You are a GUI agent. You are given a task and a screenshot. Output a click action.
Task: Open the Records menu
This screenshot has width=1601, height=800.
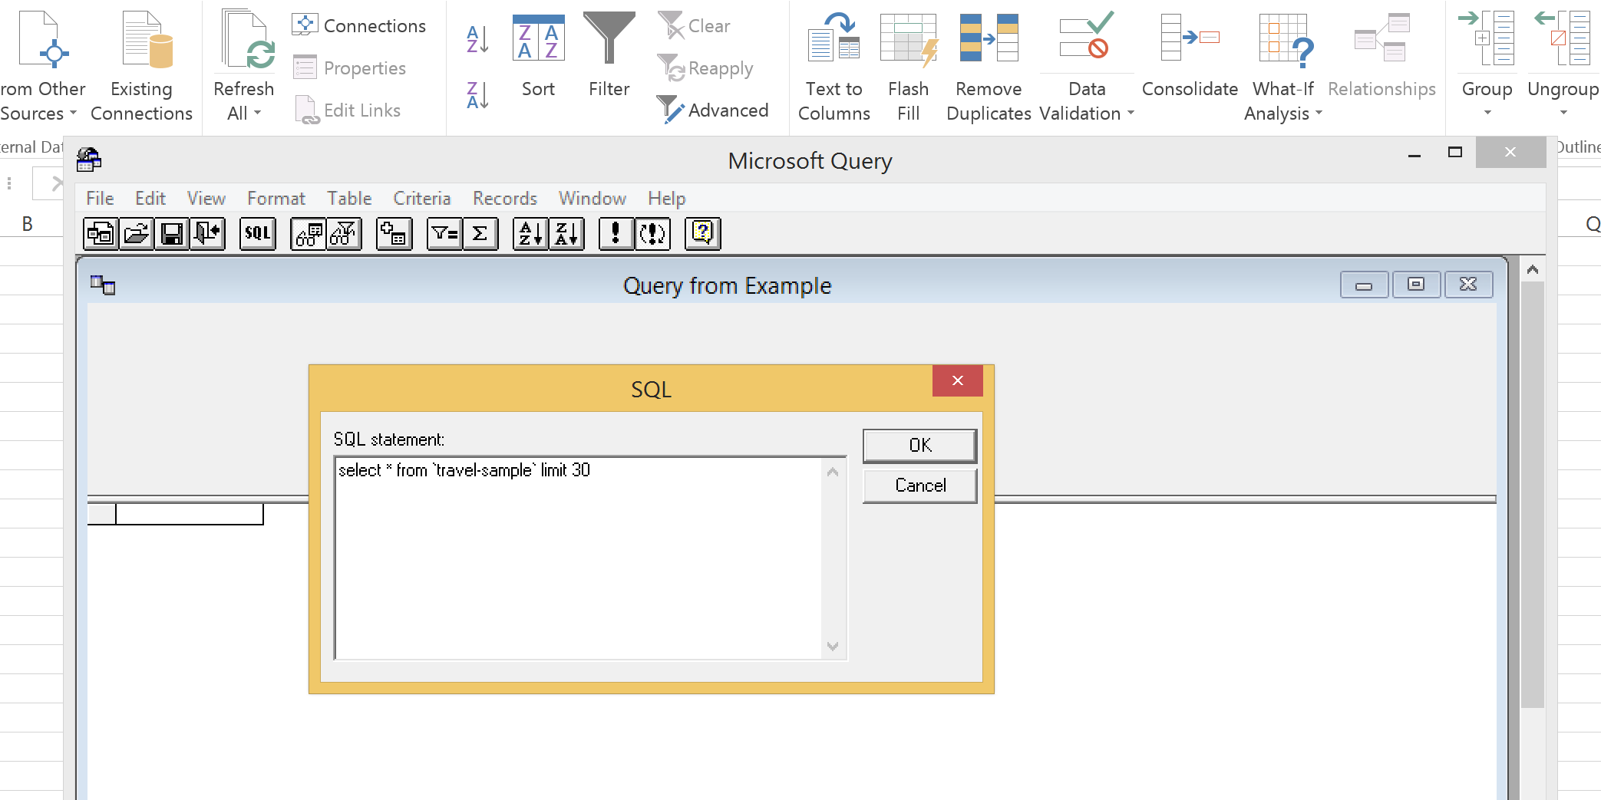tap(505, 199)
